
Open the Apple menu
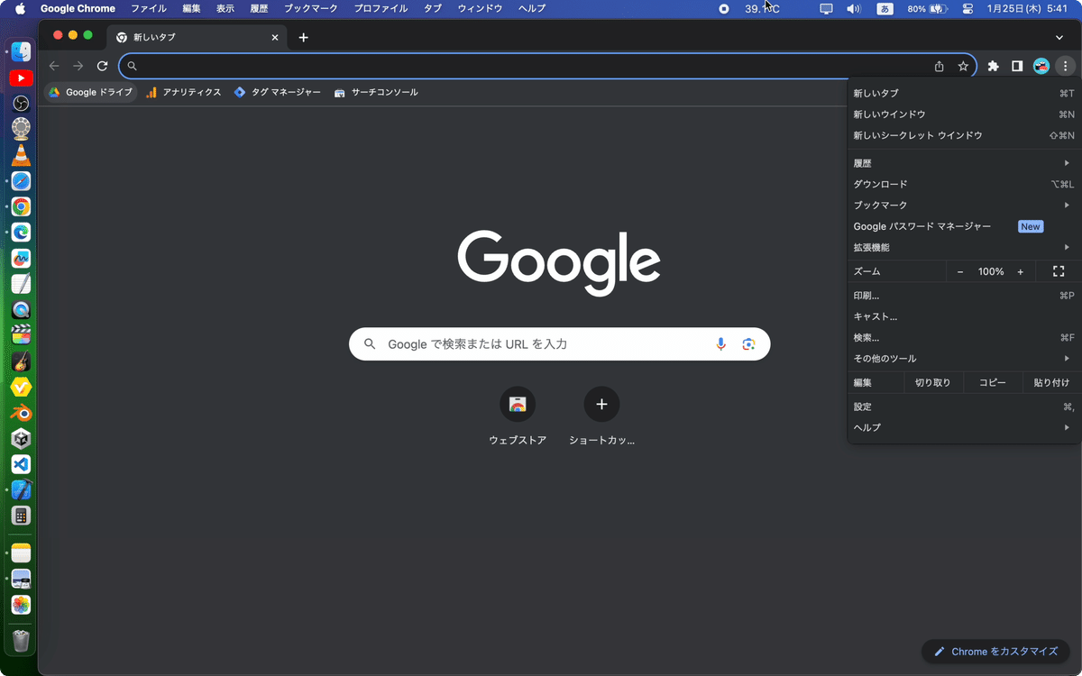(20, 8)
